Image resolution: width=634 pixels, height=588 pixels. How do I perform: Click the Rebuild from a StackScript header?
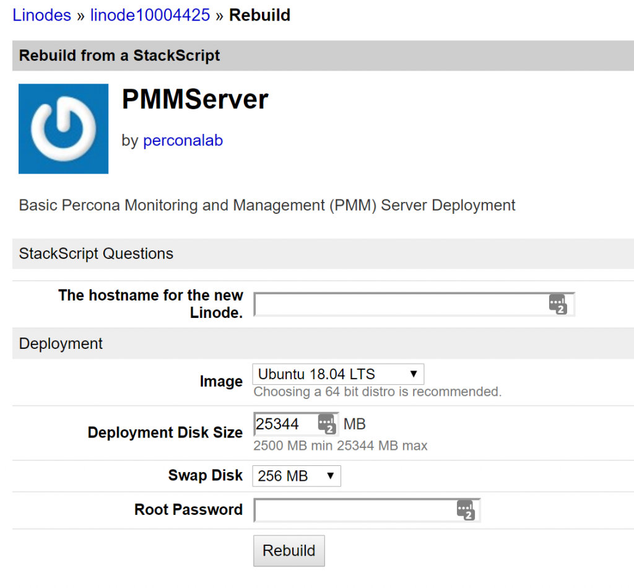point(119,55)
